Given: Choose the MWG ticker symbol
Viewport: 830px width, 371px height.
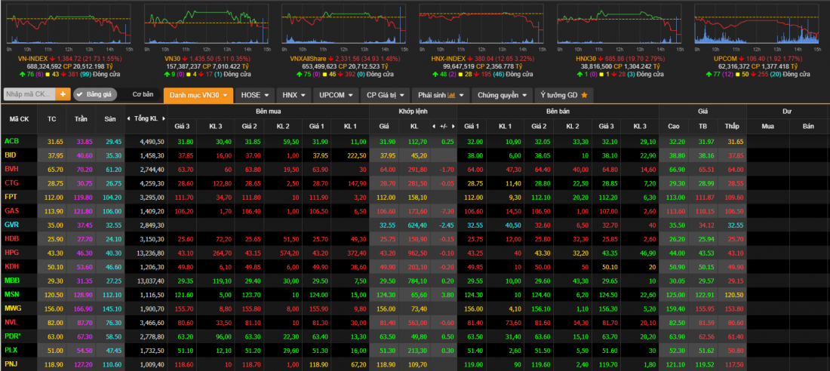Looking at the screenshot, I should 12,308.
